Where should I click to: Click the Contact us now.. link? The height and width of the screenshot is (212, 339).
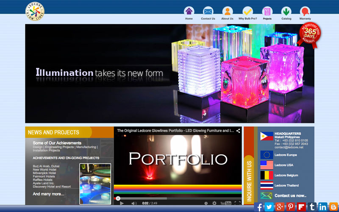point(290,195)
